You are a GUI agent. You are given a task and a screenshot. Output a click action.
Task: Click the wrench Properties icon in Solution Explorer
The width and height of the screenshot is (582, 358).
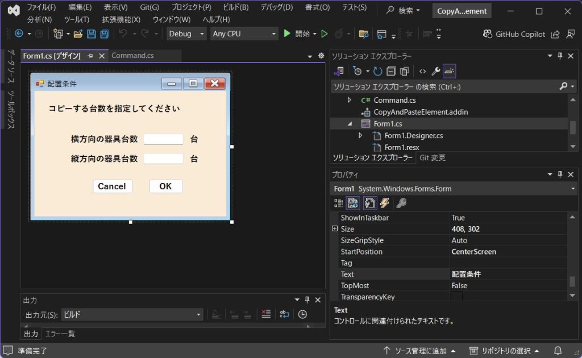coord(436,72)
